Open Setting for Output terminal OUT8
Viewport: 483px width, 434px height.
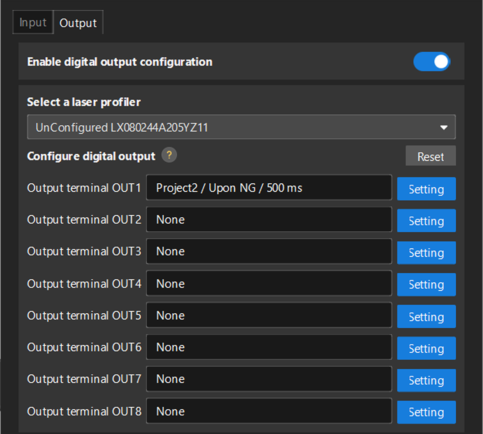(426, 412)
